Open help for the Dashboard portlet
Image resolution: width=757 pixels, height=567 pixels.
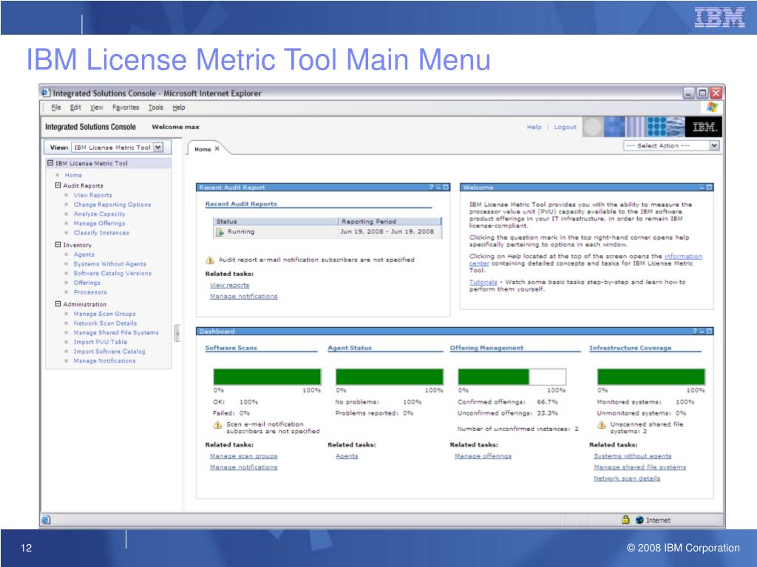click(x=695, y=331)
